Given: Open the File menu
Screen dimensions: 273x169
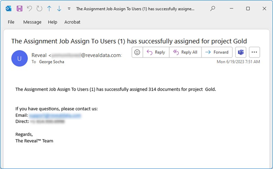Looking at the screenshot, I should (11, 22).
